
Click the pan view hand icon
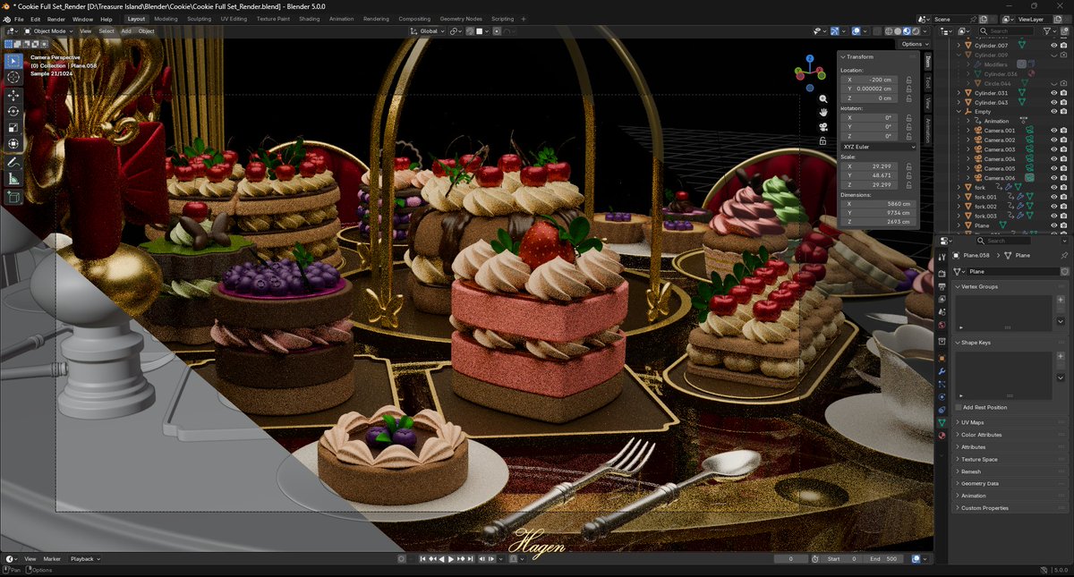823,112
